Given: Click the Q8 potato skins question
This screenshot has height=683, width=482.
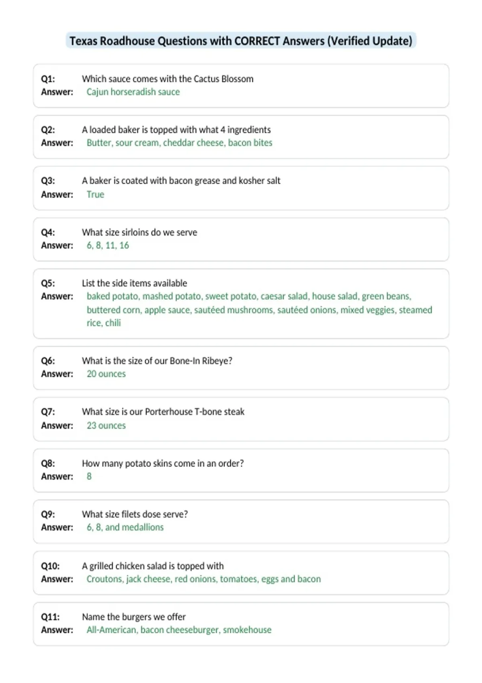Looking at the screenshot, I should 163,463.
